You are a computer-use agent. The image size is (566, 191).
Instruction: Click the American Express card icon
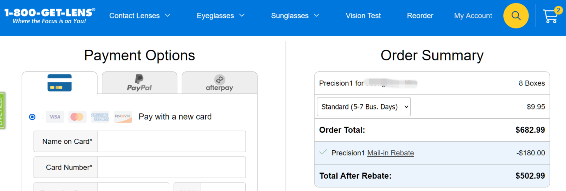[x=100, y=117]
